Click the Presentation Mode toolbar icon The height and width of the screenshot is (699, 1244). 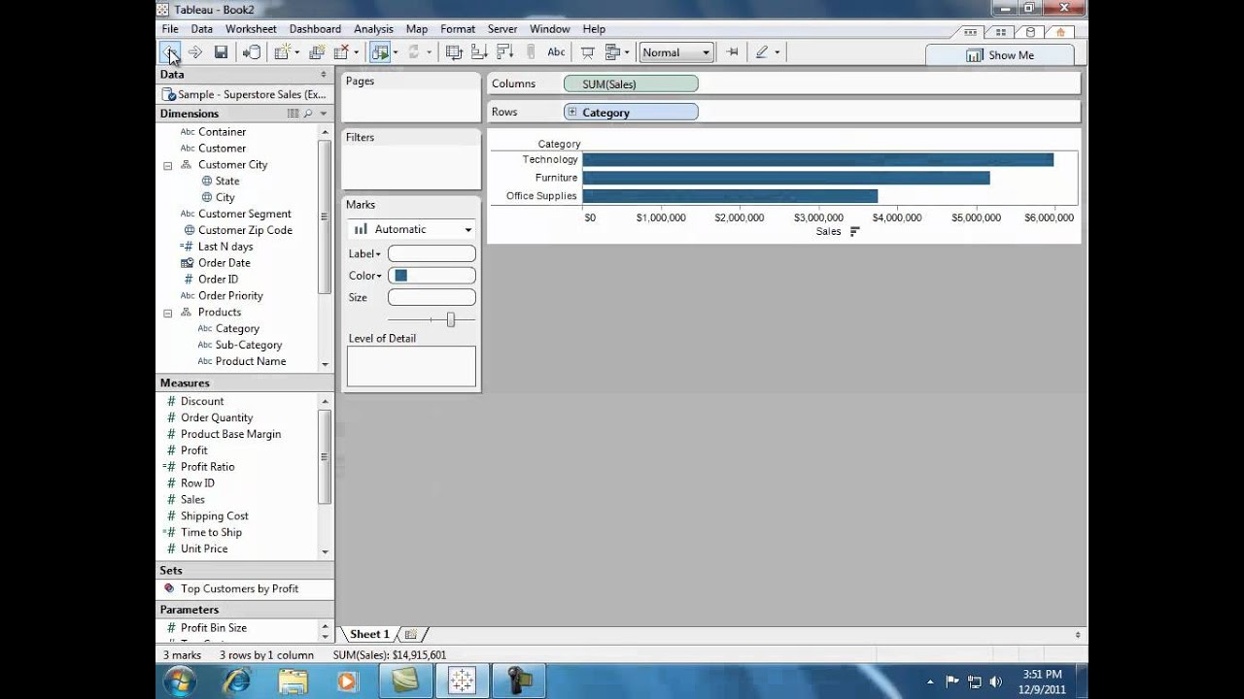tap(587, 52)
